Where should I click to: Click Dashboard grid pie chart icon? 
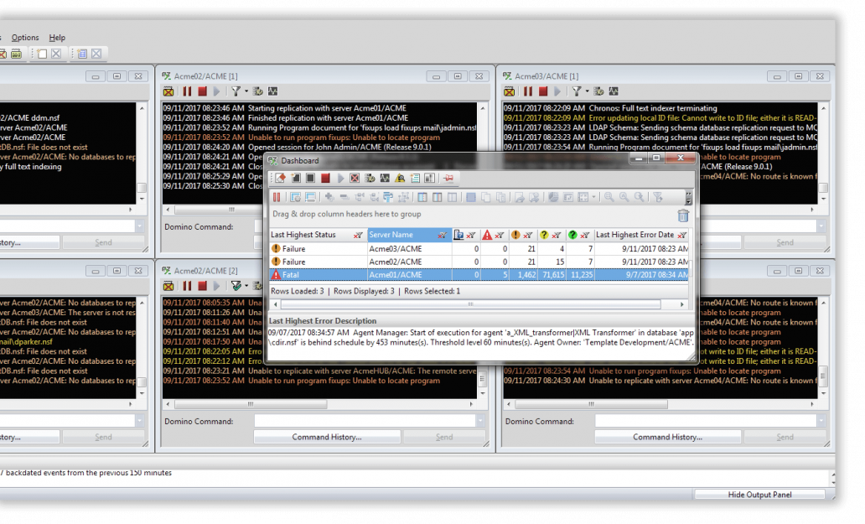pos(553,197)
